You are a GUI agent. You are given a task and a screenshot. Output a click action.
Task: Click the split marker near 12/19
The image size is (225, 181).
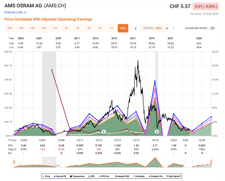[157, 132]
